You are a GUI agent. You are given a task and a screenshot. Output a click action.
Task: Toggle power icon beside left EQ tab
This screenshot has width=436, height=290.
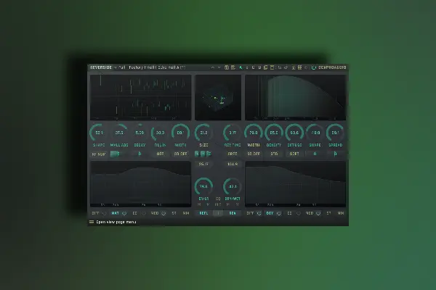[144, 213]
